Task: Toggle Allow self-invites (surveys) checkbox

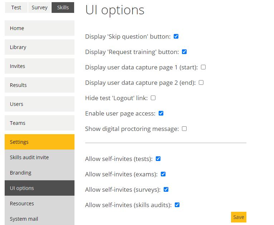Action: tap(166, 190)
